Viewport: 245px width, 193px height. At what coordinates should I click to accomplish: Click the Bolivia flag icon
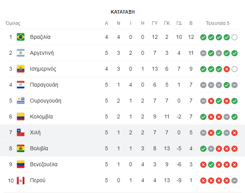tap(21, 148)
